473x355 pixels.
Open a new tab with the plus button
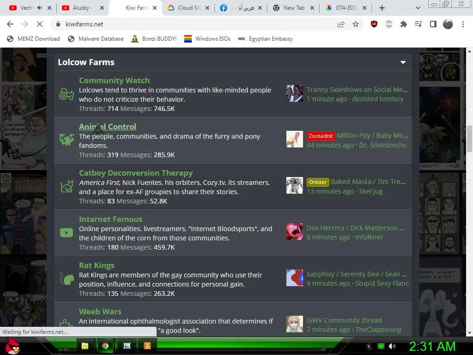[x=382, y=8]
